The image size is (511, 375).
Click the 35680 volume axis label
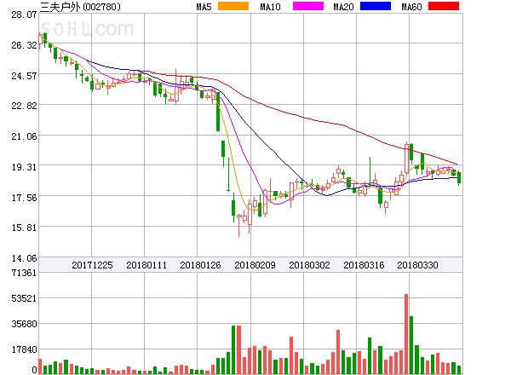tap(24, 324)
